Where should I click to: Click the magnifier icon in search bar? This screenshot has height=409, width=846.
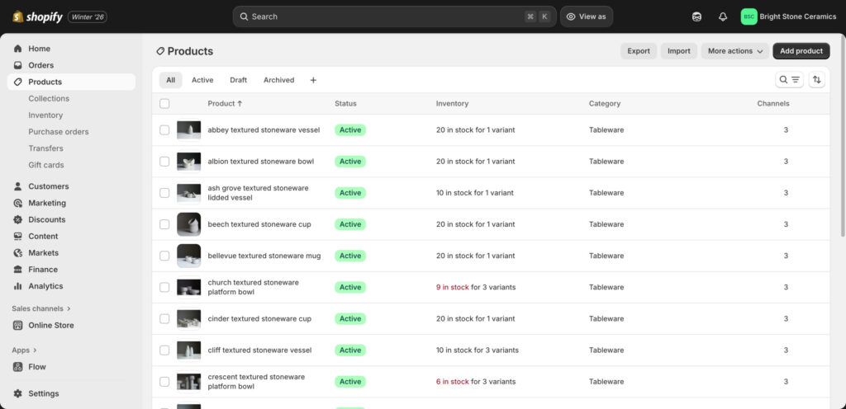point(245,16)
